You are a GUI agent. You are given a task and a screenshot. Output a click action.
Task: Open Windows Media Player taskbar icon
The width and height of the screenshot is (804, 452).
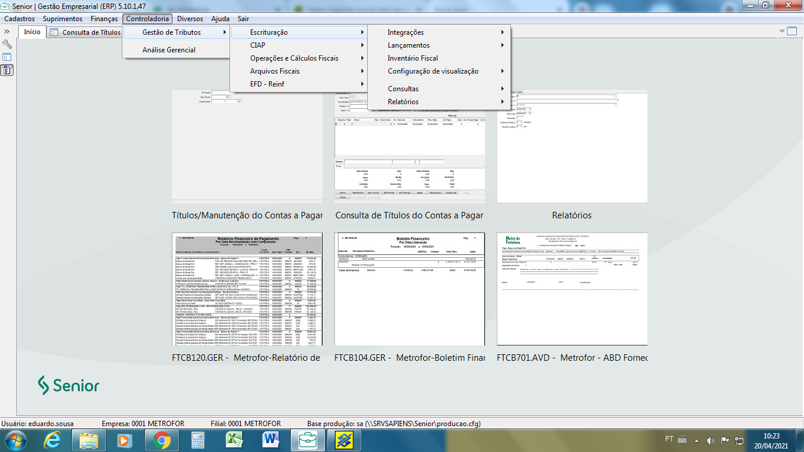click(x=124, y=440)
